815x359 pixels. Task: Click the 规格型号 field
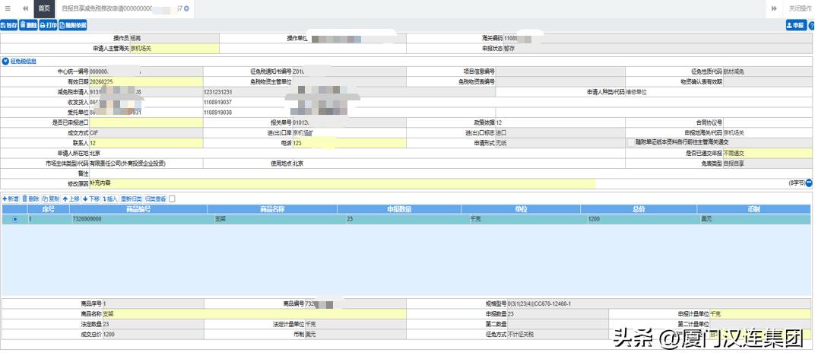(660, 303)
